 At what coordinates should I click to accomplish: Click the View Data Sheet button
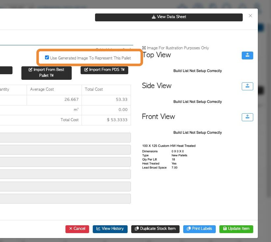(x=169, y=17)
